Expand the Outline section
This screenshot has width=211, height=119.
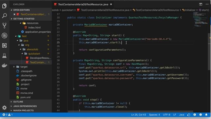point(11,102)
